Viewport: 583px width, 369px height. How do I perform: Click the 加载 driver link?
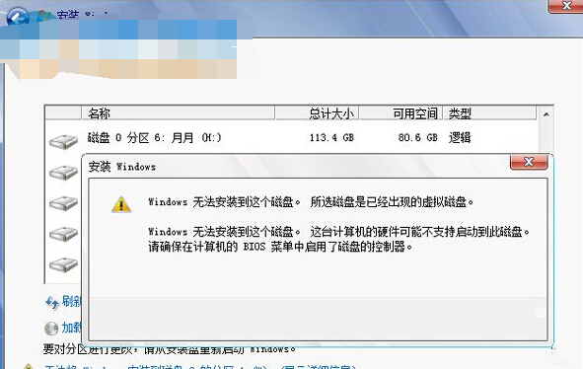(x=71, y=328)
